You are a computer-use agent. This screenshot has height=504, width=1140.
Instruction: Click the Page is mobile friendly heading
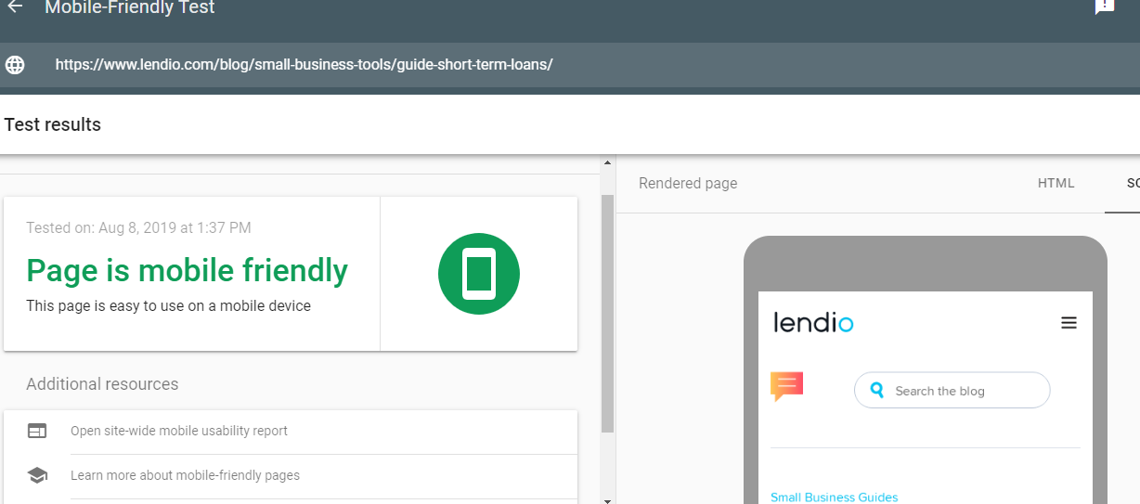pyautogui.click(x=187, y=271)
